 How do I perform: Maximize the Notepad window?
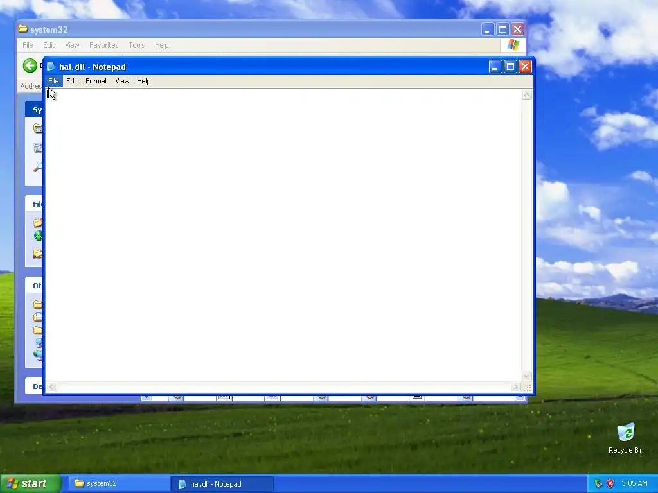pos(510,67)
